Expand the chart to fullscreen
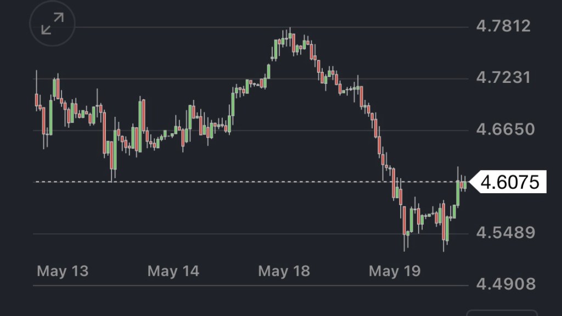The width and height of the screenshot is (562, 316). coord(52,24)
